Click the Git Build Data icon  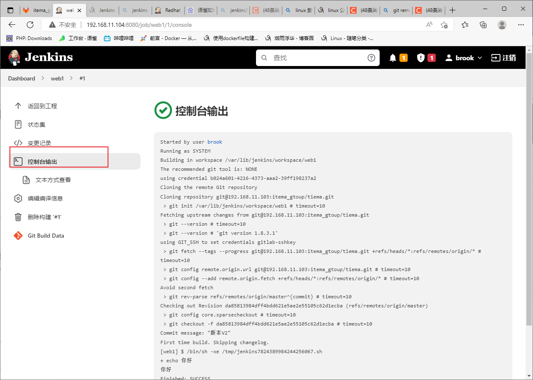pos(18,236)
